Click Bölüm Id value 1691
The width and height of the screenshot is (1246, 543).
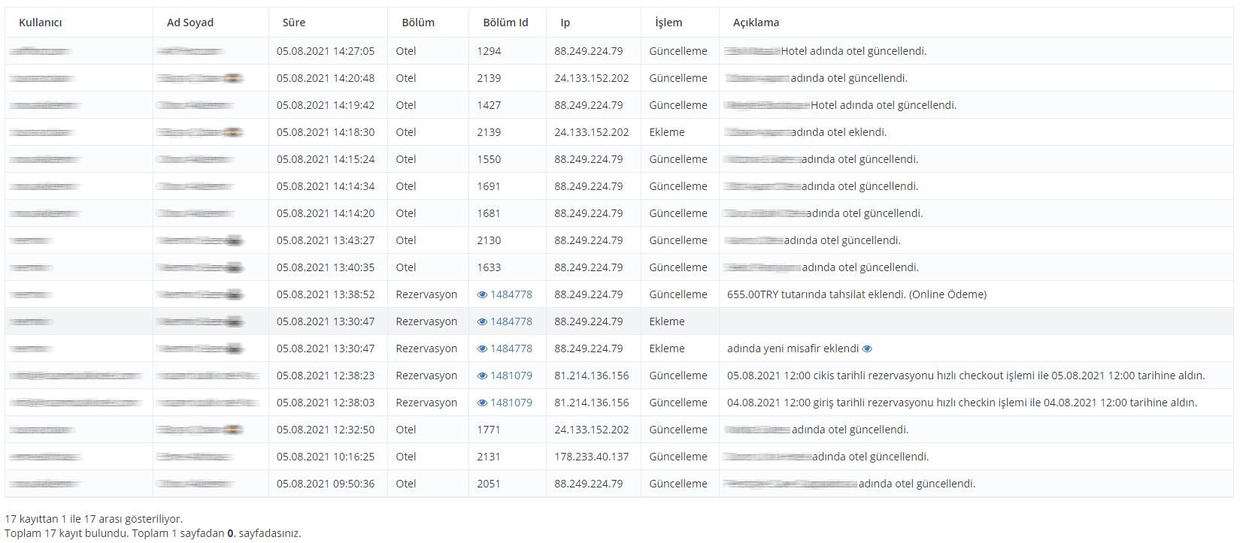tap(489, 186)
